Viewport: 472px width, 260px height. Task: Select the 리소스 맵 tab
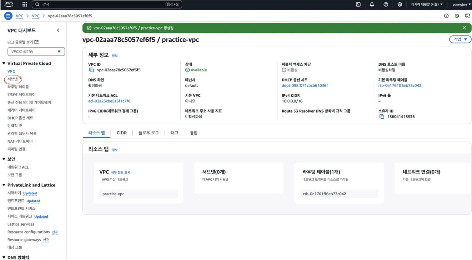tap(96, 133)
